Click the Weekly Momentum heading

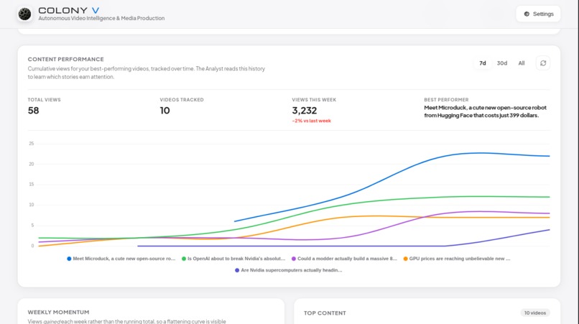point(58,313)
